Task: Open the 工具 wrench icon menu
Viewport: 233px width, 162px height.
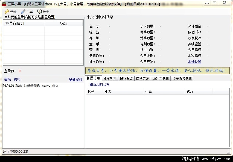Action: coord(23,11)
